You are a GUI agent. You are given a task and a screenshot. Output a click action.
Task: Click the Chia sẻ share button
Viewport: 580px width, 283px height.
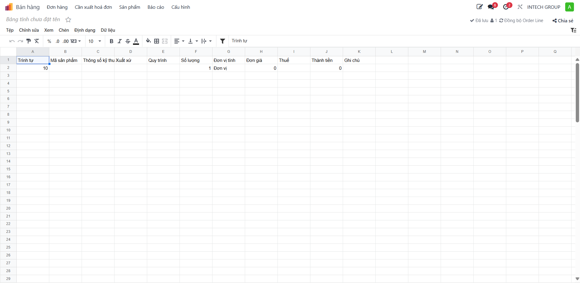563,21
